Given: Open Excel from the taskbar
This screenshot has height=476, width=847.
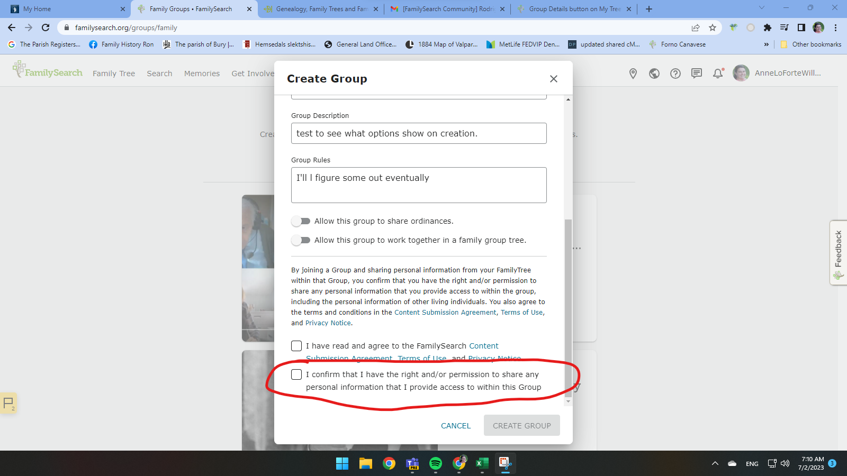Looking at the screenshot, I should coord(482,464).
